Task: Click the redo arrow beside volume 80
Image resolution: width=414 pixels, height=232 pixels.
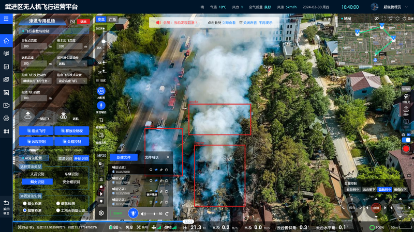Action: click(167, 214)
